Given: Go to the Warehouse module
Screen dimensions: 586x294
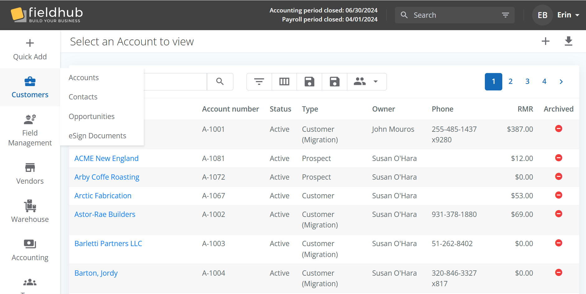Looking at the screenshot, I should (x=30, y=211).
